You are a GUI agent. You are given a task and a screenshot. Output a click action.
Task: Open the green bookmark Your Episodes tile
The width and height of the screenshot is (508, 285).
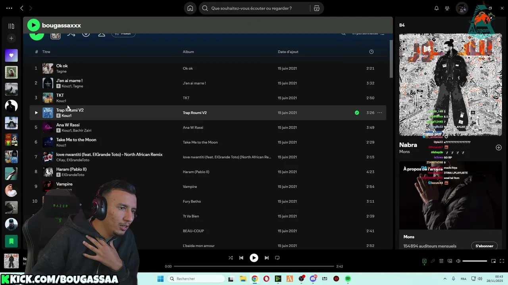point(11,241)
